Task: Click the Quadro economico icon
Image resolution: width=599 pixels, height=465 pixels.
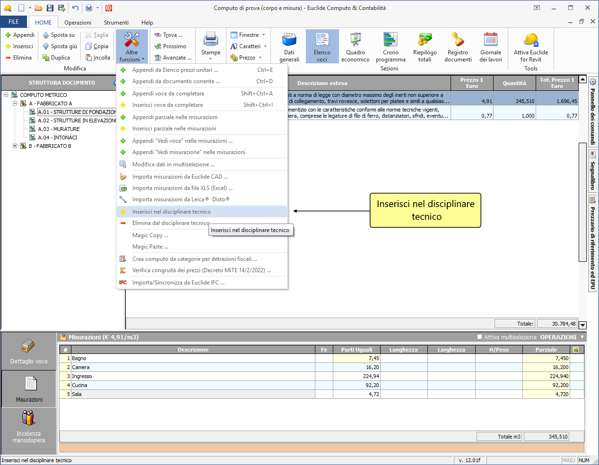Action: click(355, 47)
